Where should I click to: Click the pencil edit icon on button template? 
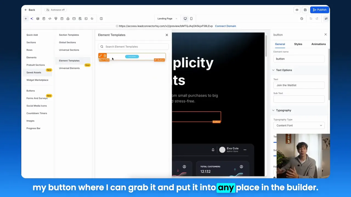click(x=100, y=56)
